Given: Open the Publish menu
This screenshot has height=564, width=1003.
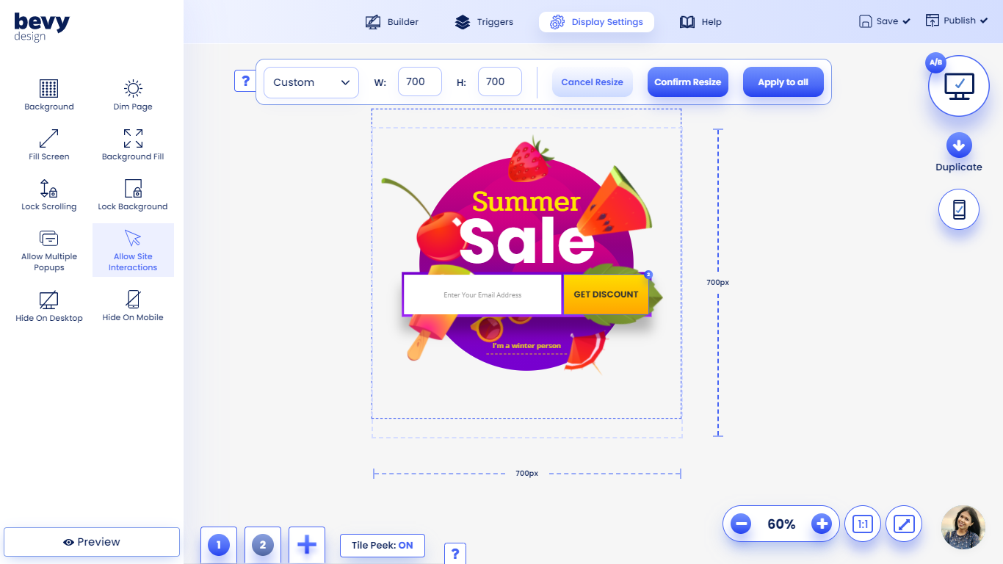Looking at the screenshot, I should 955,21.
